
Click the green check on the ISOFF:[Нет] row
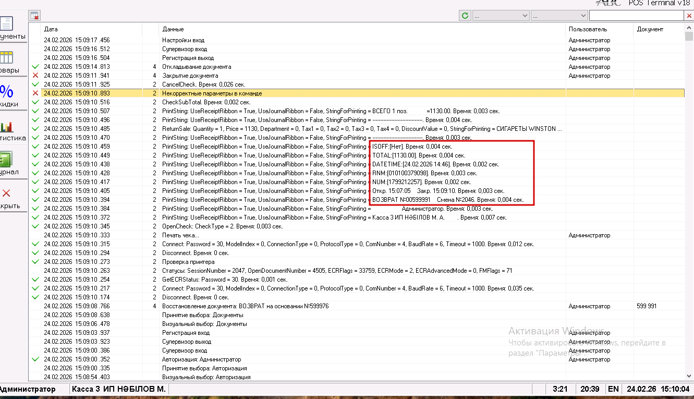[x=35, y=147]
